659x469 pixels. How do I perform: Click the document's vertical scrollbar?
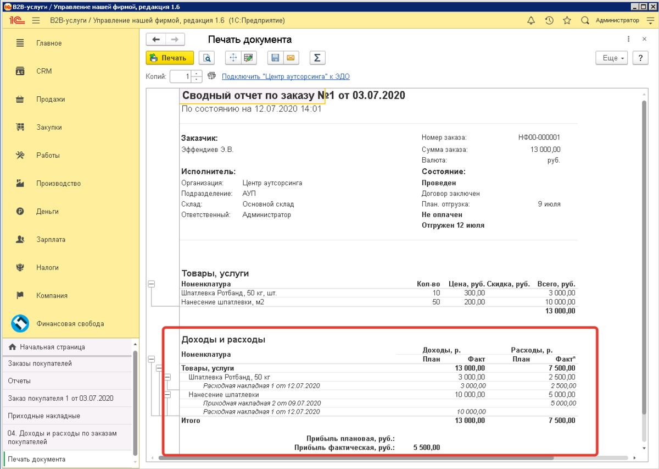[645, 258]
